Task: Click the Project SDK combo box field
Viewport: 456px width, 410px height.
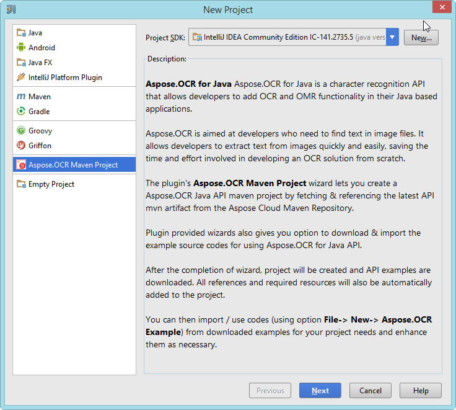Action: (x=287, y=37)
